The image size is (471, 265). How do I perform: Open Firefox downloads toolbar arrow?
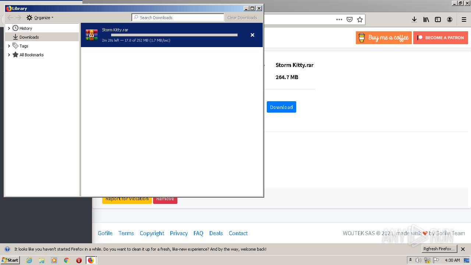click(414, 20)
